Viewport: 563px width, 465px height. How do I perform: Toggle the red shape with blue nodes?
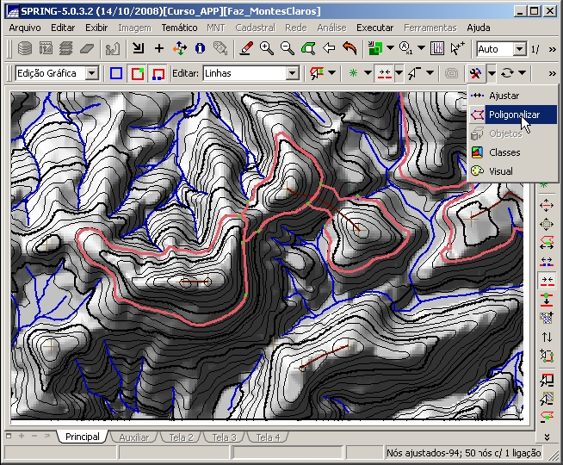click(158, 74)
